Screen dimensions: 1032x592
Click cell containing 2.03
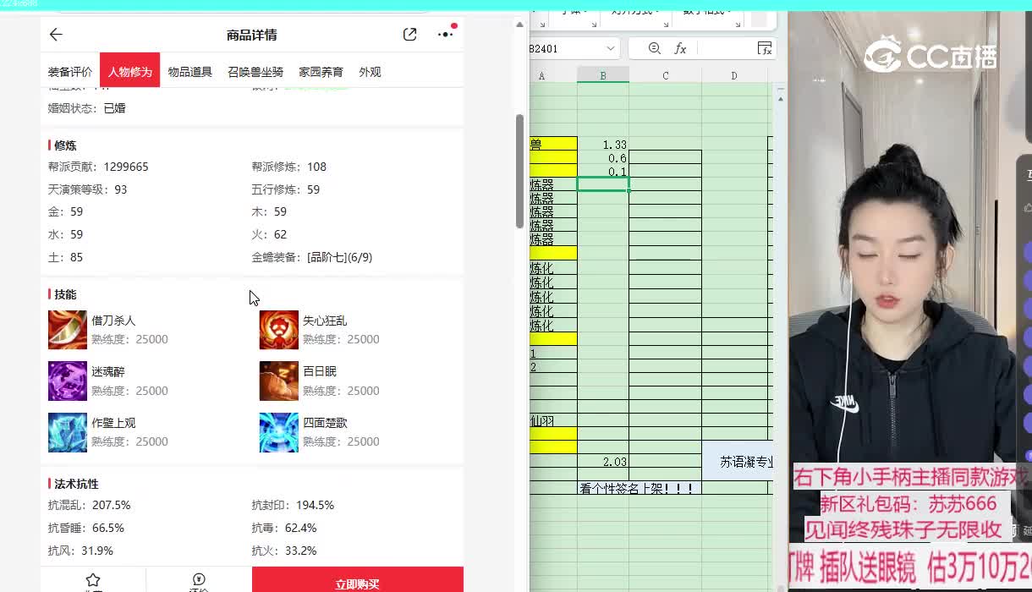pyautogui.click(x=603, y=462)
